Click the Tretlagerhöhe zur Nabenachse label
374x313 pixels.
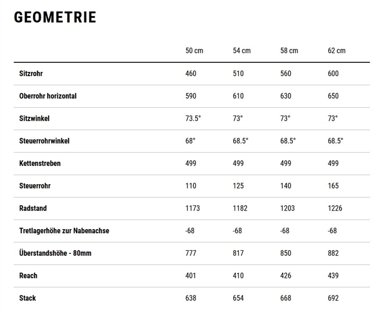pos(64,231)
